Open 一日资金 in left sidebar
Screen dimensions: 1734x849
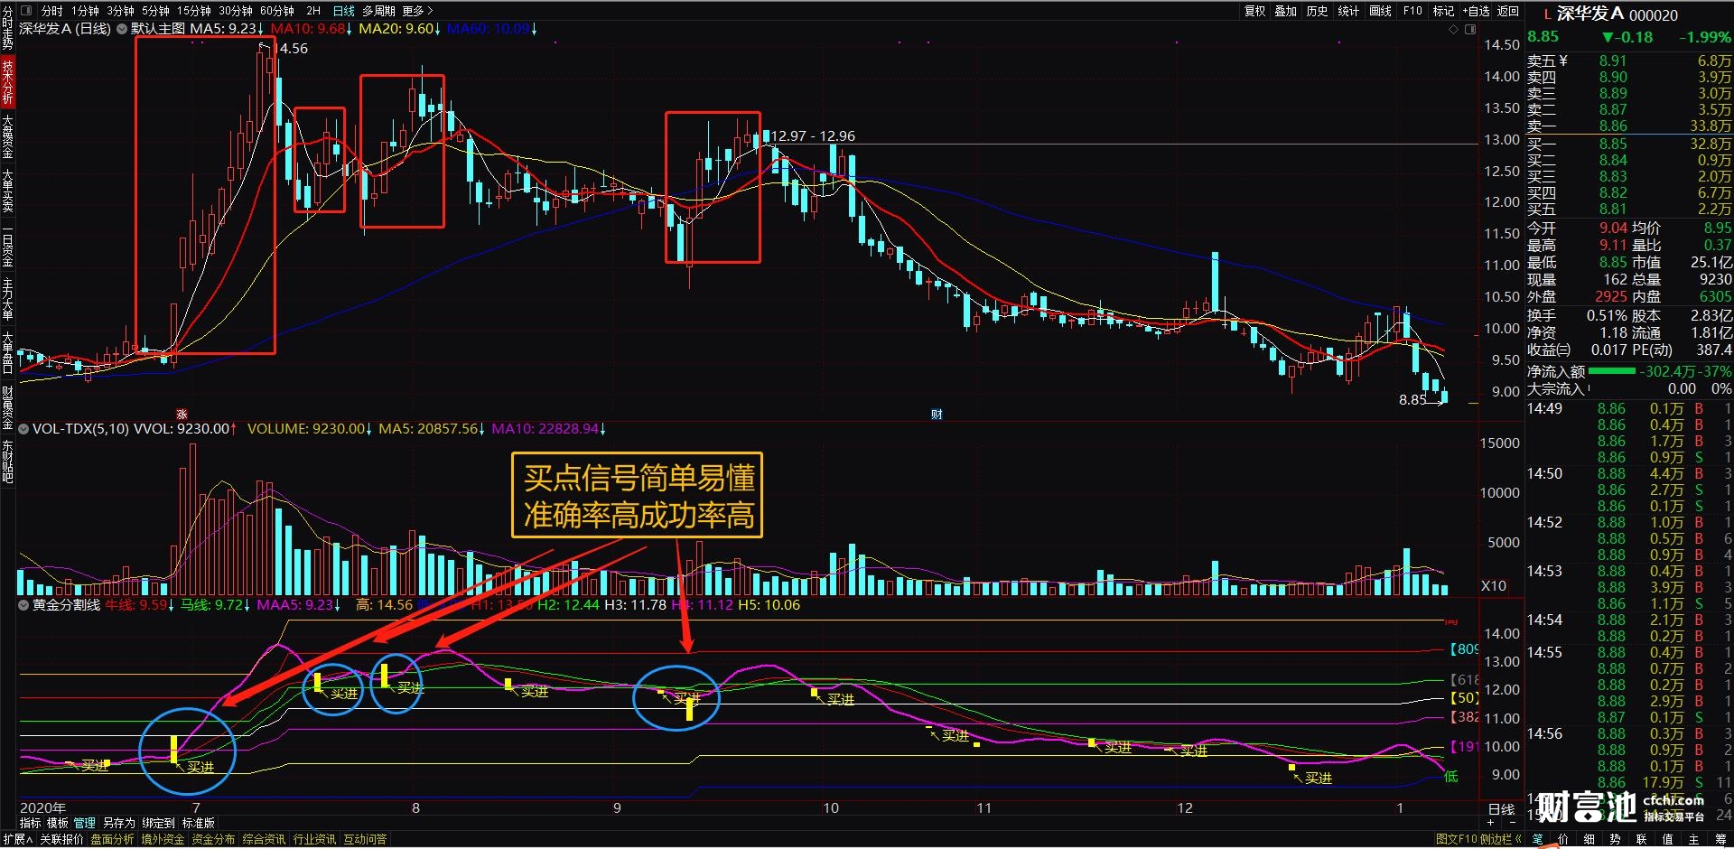[7, 245]
